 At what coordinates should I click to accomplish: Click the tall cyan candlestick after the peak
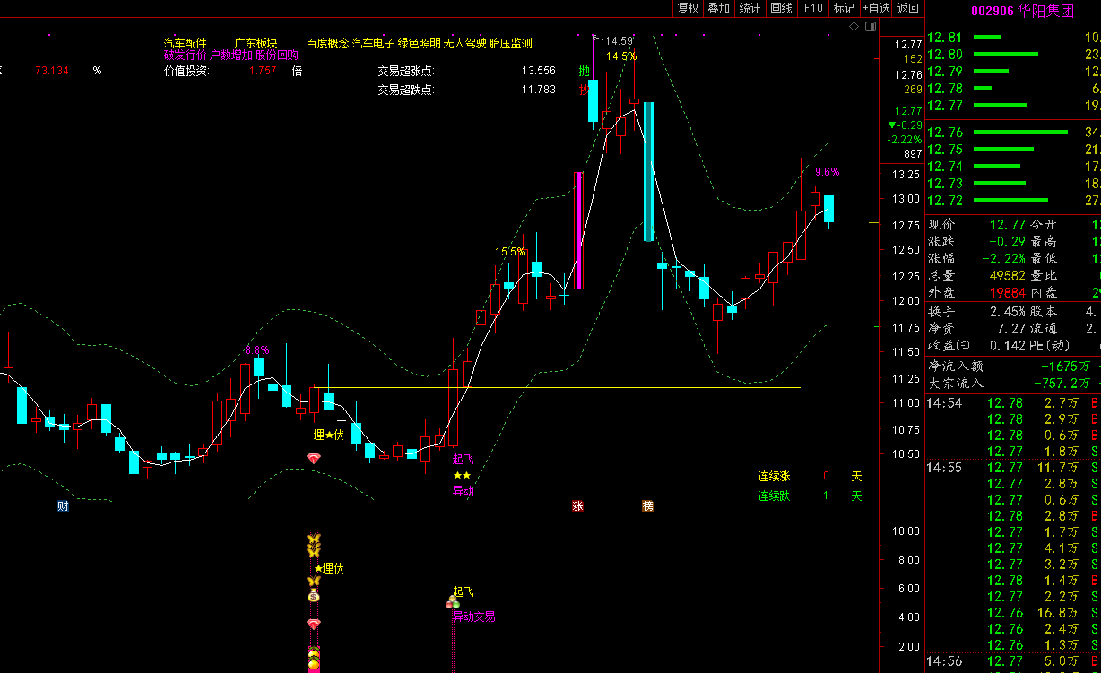click(x=649, y=172)
